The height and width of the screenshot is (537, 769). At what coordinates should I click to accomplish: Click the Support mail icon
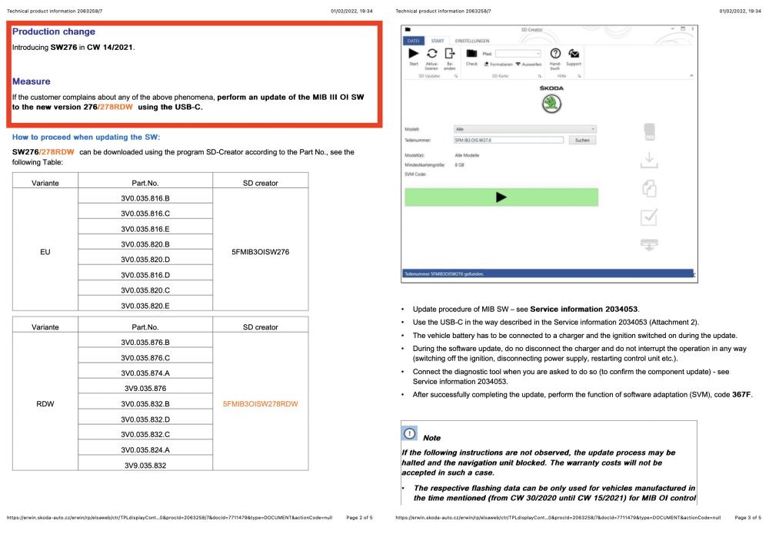[574, 54]
